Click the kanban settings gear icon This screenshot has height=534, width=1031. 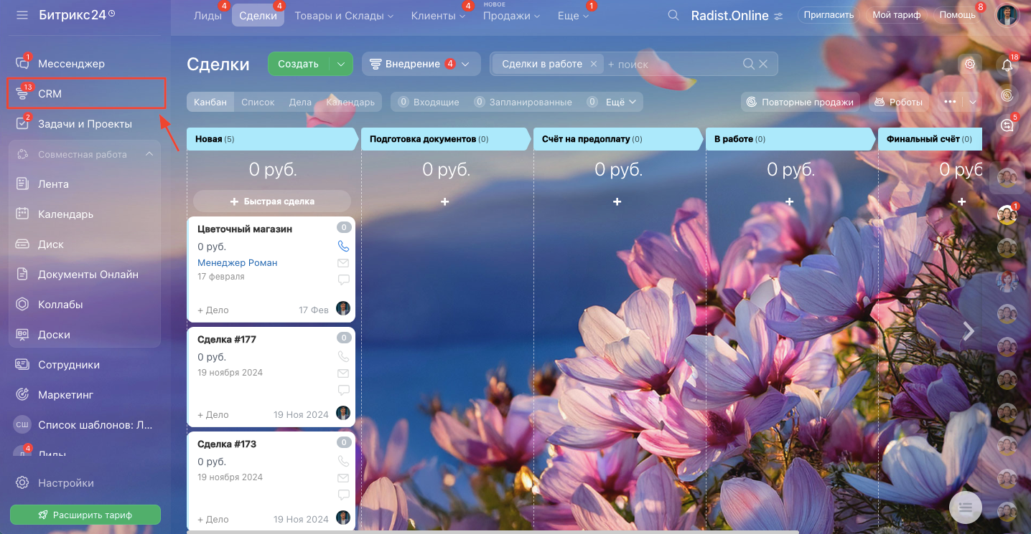(x=970, y=64)
